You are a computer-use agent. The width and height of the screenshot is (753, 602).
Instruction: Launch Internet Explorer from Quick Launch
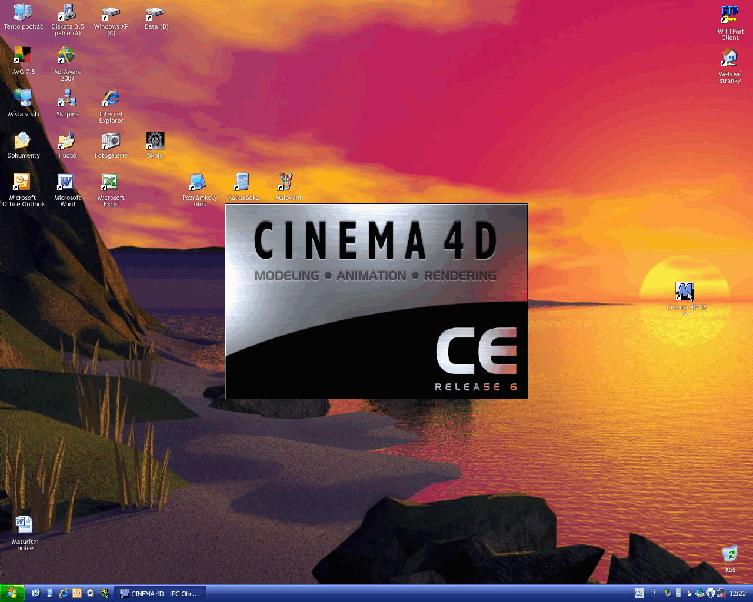(63, 593)
